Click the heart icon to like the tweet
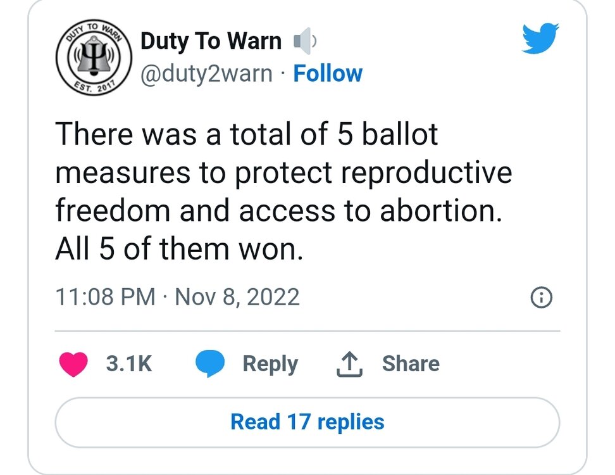 click(73, 364)
